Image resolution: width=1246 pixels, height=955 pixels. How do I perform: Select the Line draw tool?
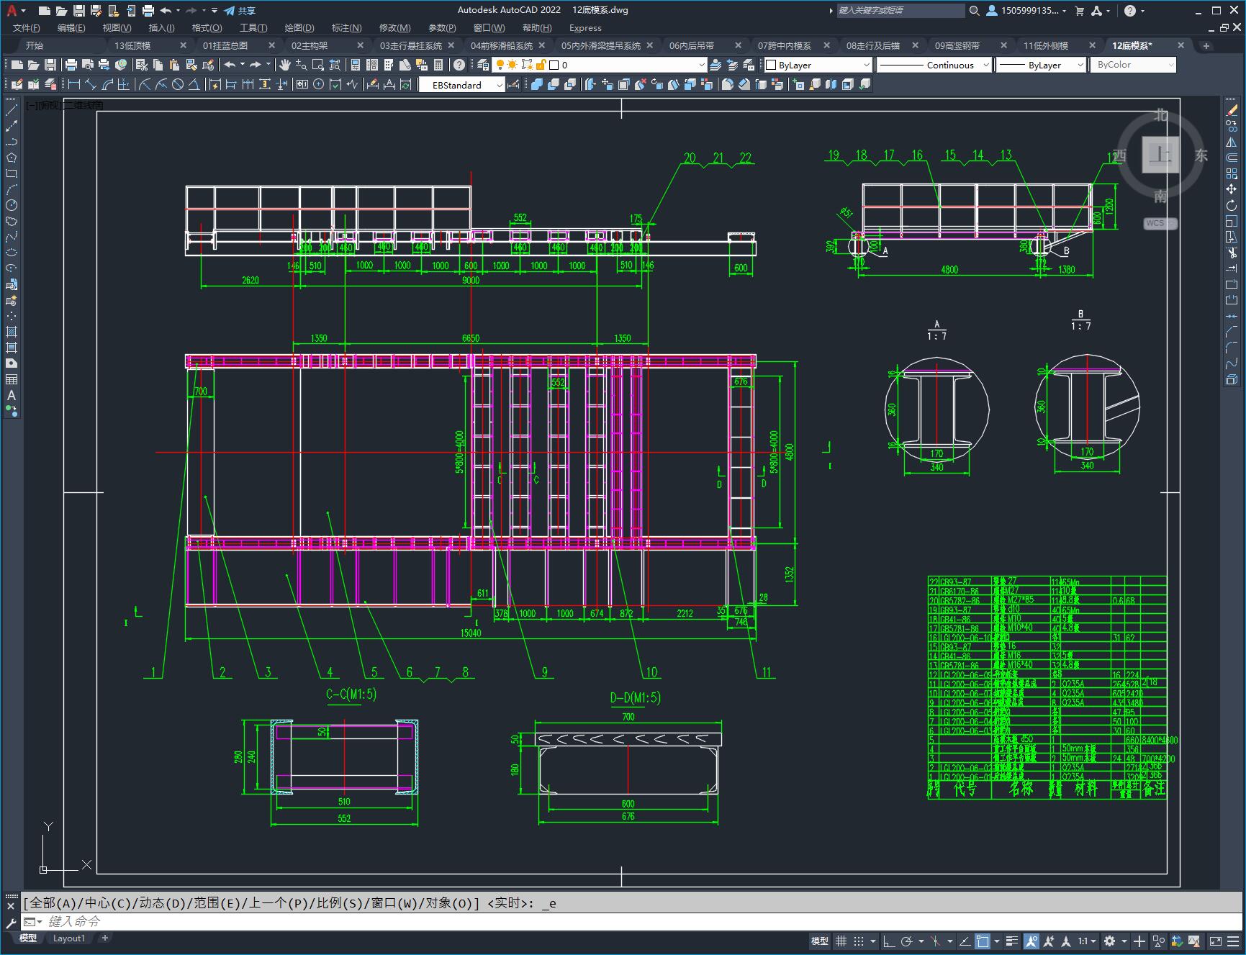(x=12, y=110)
